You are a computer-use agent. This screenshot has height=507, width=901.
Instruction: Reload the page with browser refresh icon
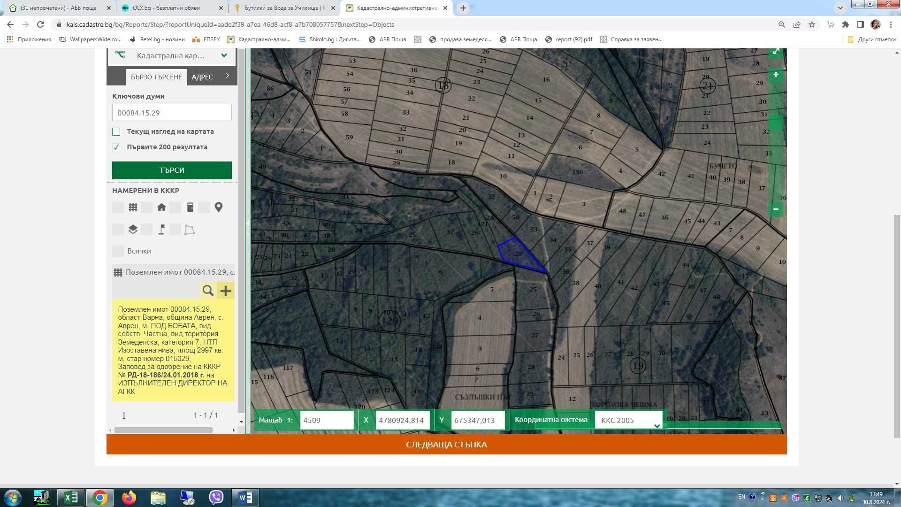tap(40, 24)
